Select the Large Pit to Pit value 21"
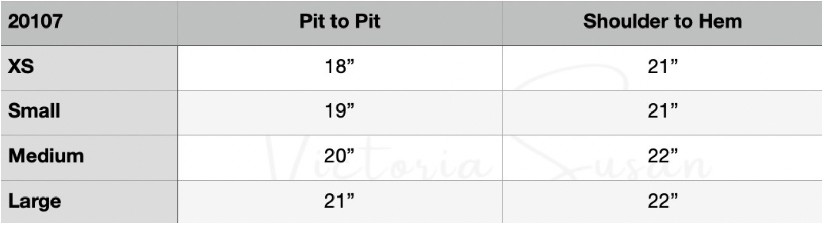The width and height of the screenshot is (823, 225). point(340,201)
